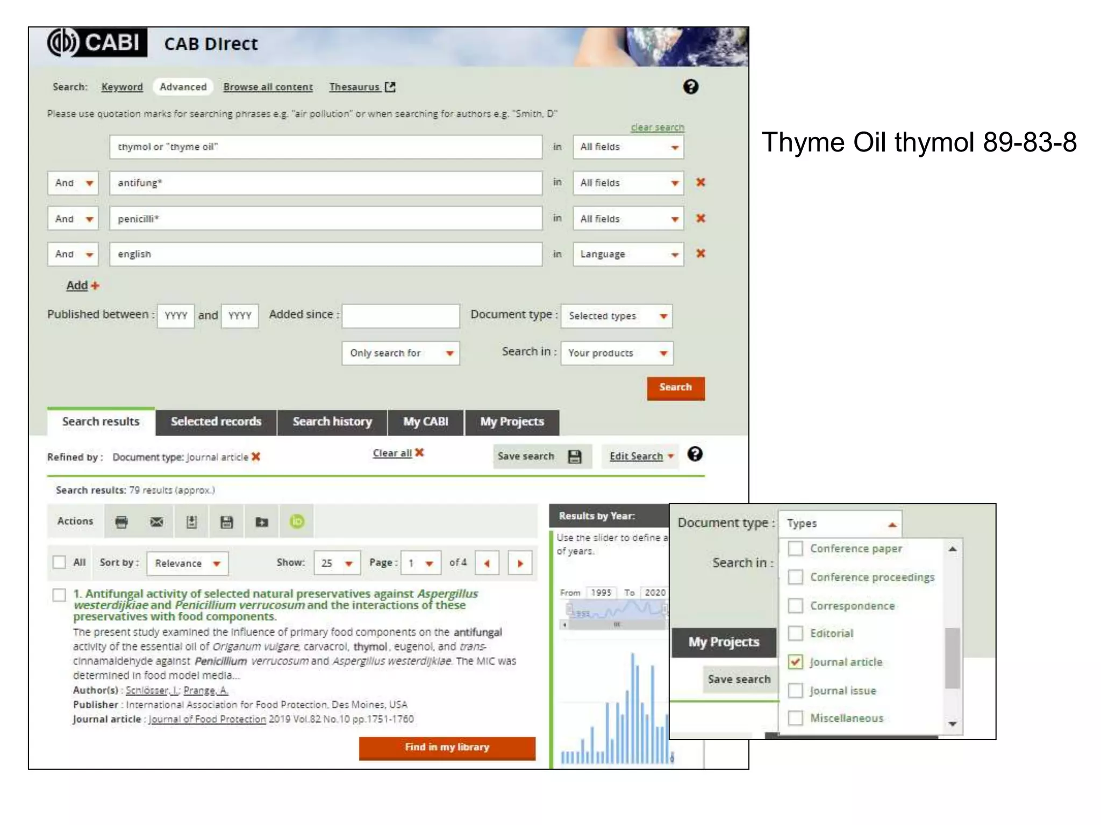The image size is (1101, 825).
Task: Click the red X next to Clear all
Action: point(419,452)
